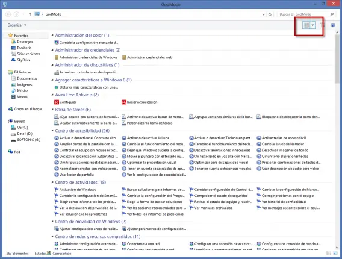Click Administrador de dispositivos group header
Image resolution: width=342 pixels, height=259 pixels.
point(87,65)
